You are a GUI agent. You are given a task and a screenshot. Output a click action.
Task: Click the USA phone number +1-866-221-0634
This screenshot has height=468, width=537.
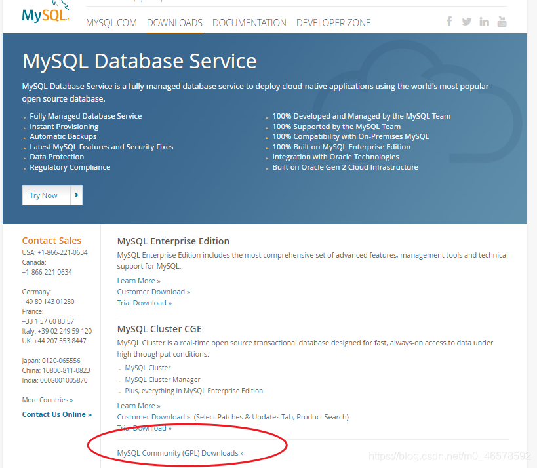(x=63, y=252)
